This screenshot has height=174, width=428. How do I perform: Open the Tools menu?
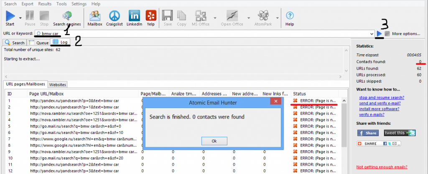coord(62,4)
